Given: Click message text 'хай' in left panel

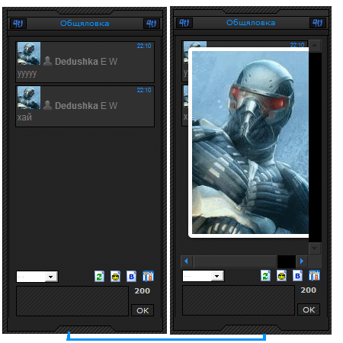Looking at the screenshot, I should tap(24, 117).
